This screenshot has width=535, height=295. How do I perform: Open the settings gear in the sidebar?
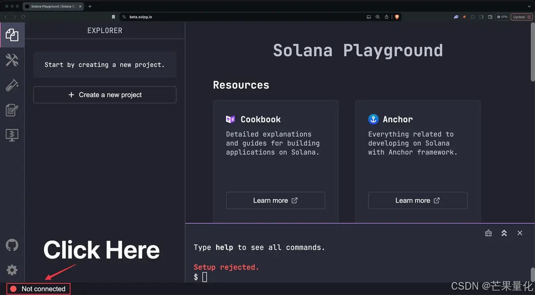[12, 270]
